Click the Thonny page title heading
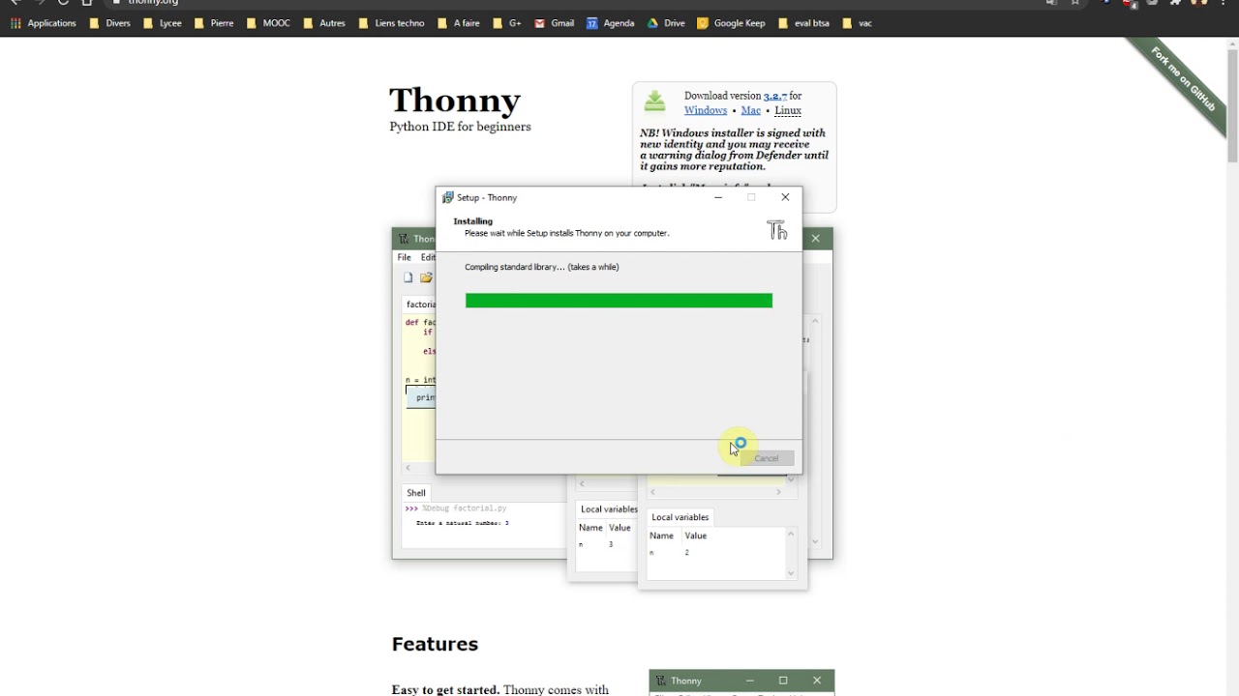Screen dimensions: 1239x696 click(x=455, y=100)
